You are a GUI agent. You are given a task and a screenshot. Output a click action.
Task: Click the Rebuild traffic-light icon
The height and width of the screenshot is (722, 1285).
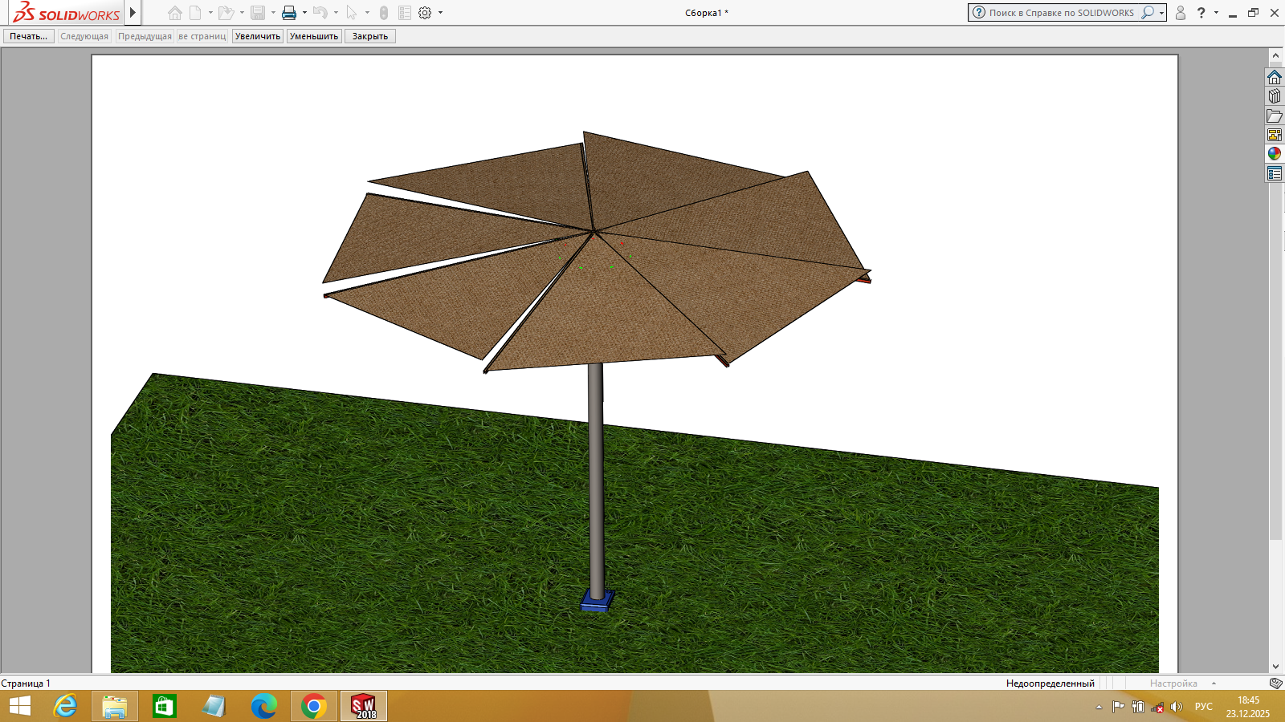tap(384, 13)
